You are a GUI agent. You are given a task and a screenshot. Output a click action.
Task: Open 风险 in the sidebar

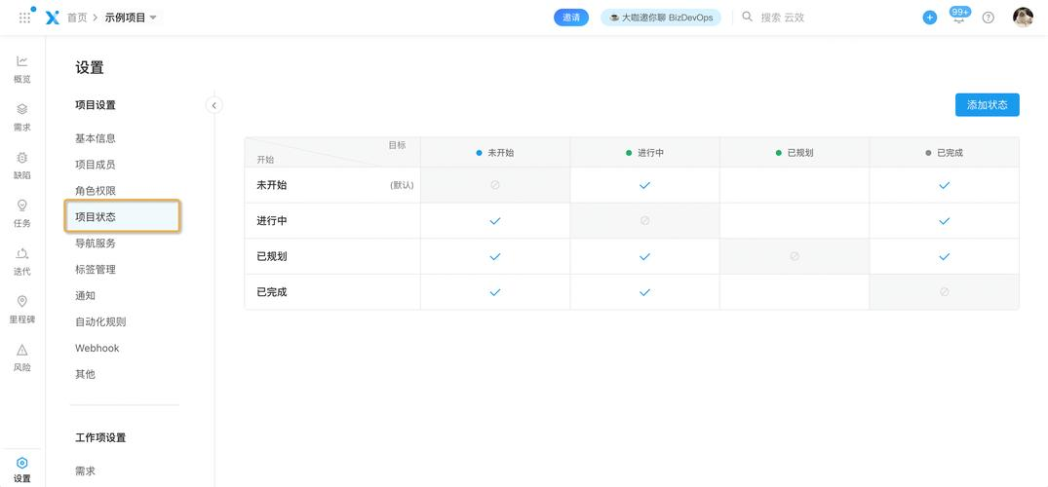point(22,358)
